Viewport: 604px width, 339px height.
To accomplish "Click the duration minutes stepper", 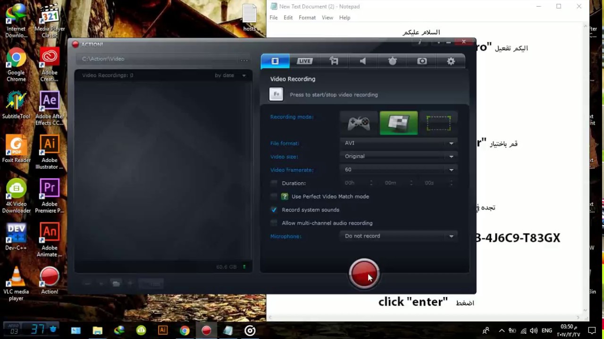I will pos(411,183).
